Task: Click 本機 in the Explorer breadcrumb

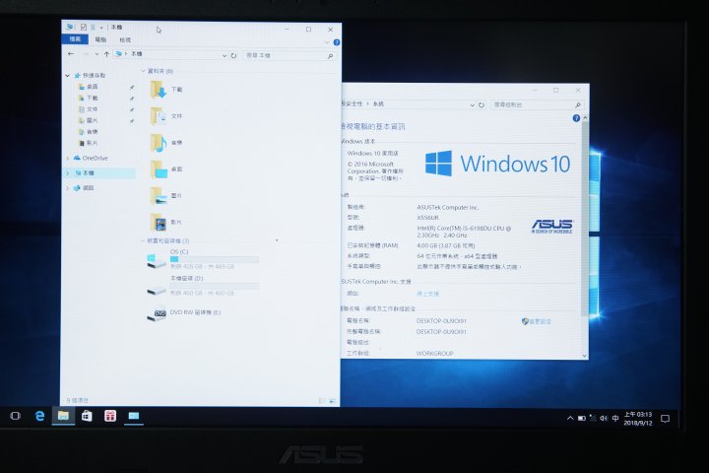Action: point(137,54)
